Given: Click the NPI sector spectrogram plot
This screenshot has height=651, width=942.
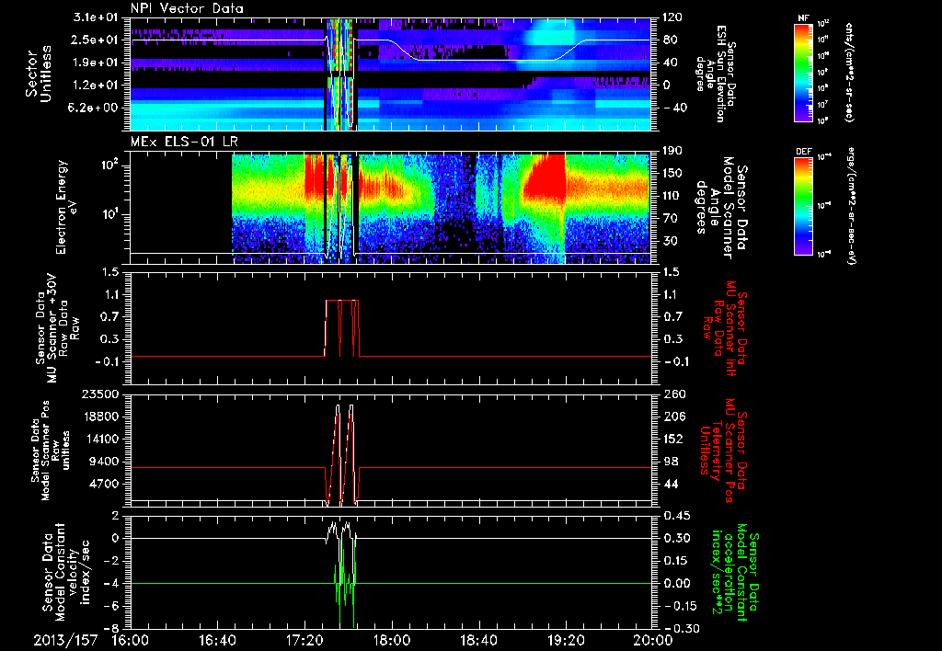Looking at the screenshot, I should (391, 74).
